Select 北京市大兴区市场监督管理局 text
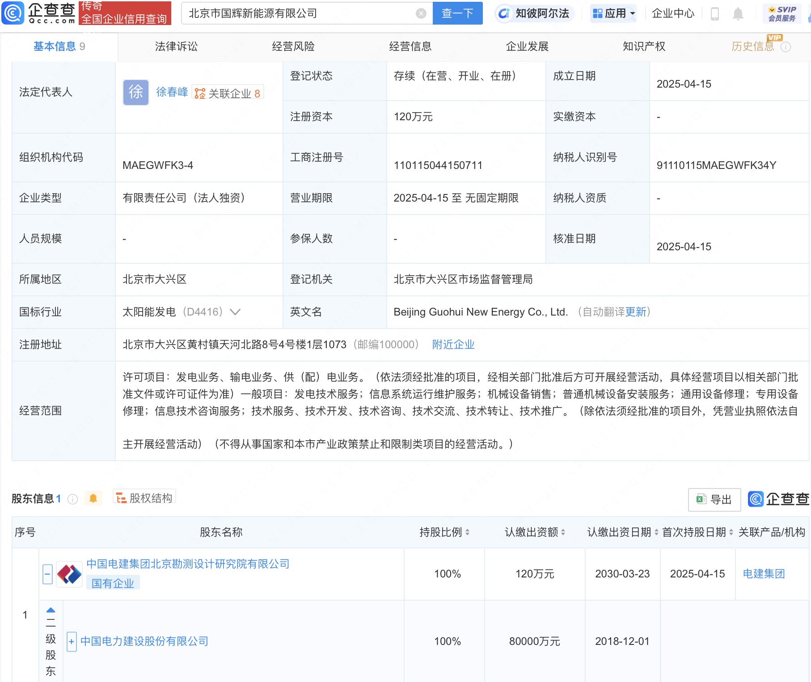The image size is (811, 682). point(463,279)
